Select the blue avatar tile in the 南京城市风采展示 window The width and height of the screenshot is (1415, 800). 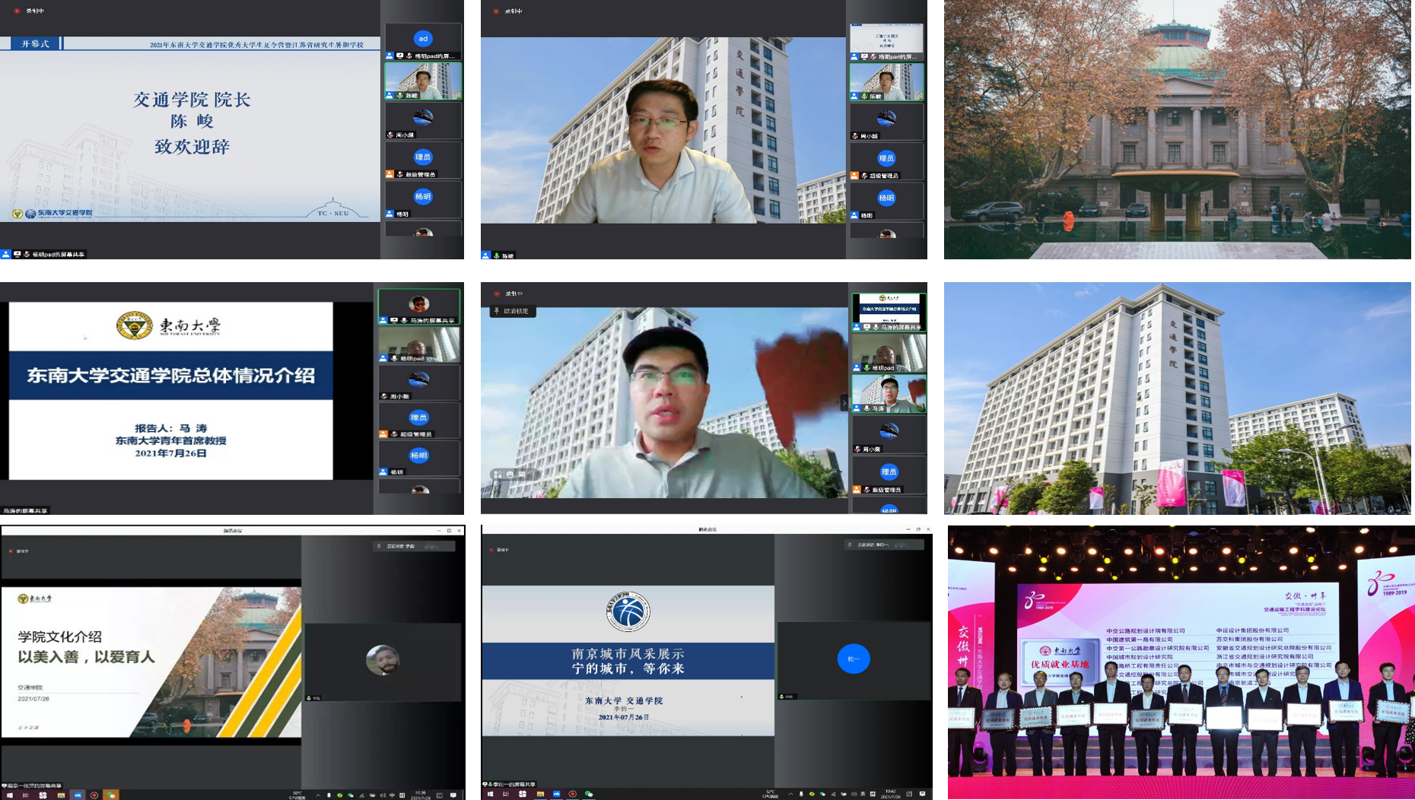coord(854,659)
